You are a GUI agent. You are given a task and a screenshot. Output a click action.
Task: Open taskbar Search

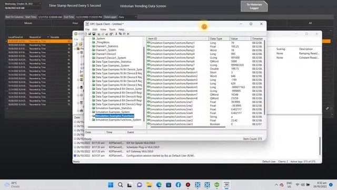121,185
